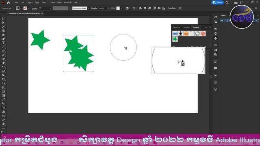Select the Eraser tool
Viewport: 260px width, 146px height.
3,63
